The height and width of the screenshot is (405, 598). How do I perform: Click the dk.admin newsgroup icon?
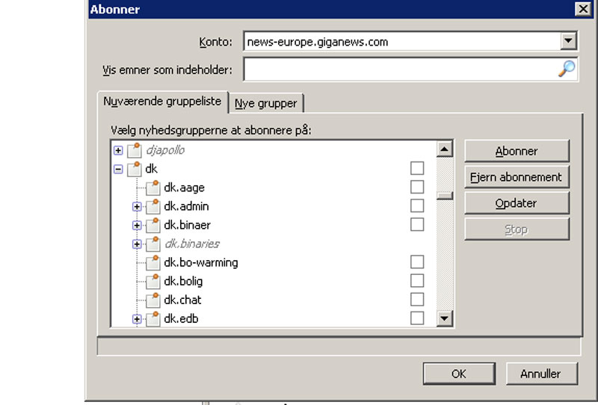coord(152,206)
